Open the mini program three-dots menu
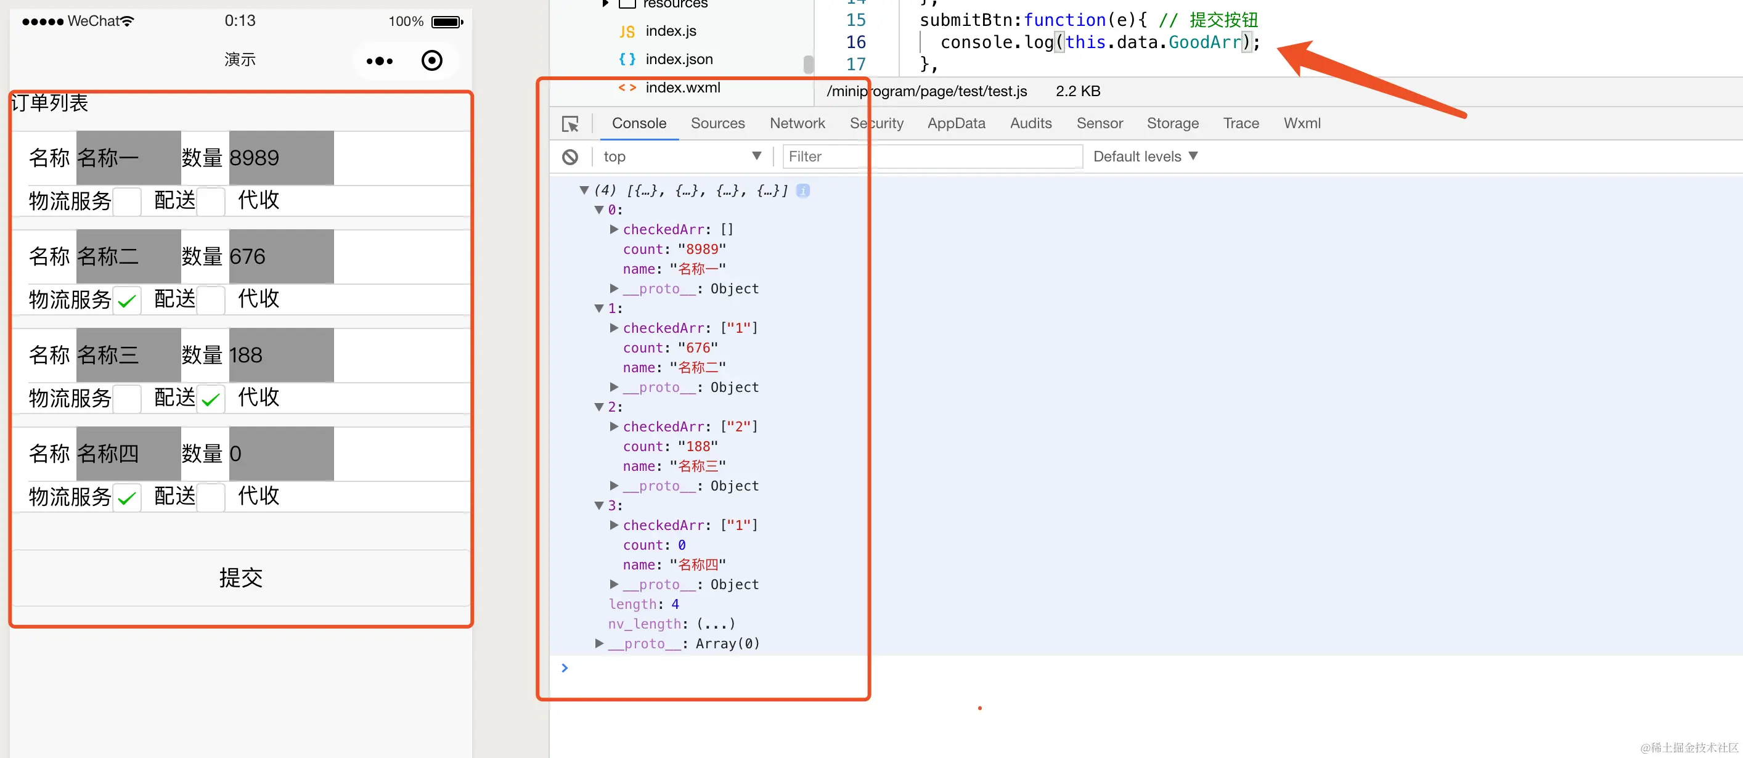Image resolution: width=1743 pixels, height=758 pixels. coord(379,61)
